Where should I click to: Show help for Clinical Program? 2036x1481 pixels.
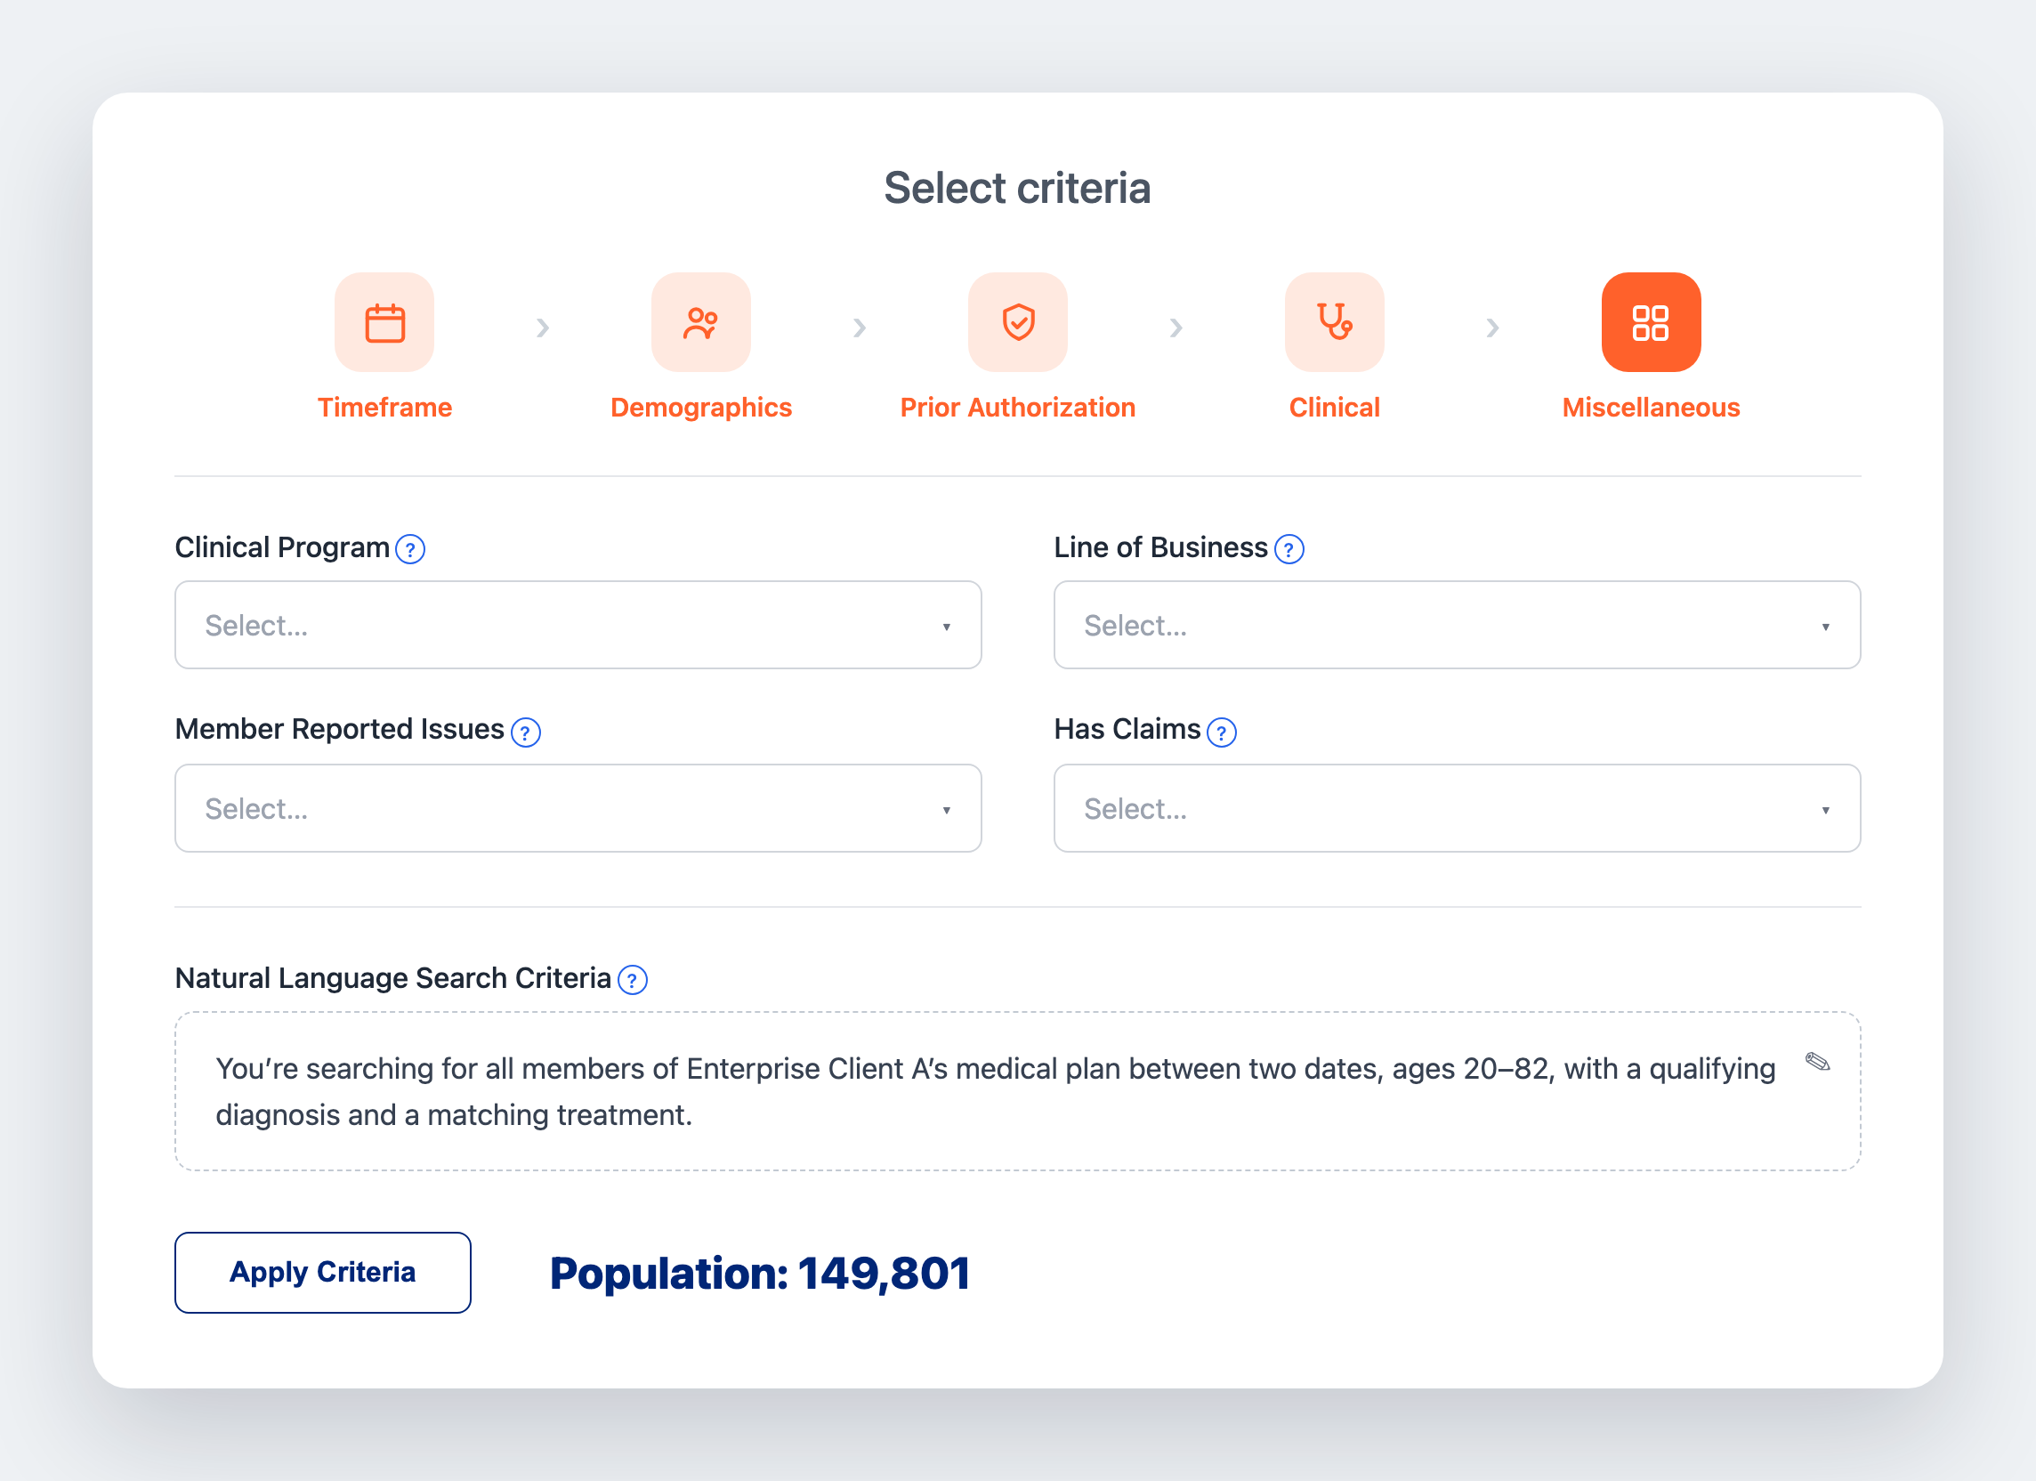coord(410,549)
